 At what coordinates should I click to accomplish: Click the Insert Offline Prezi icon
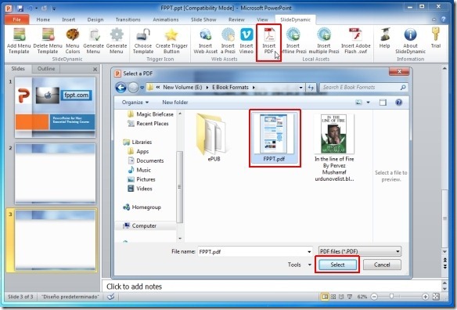(293, 34)
